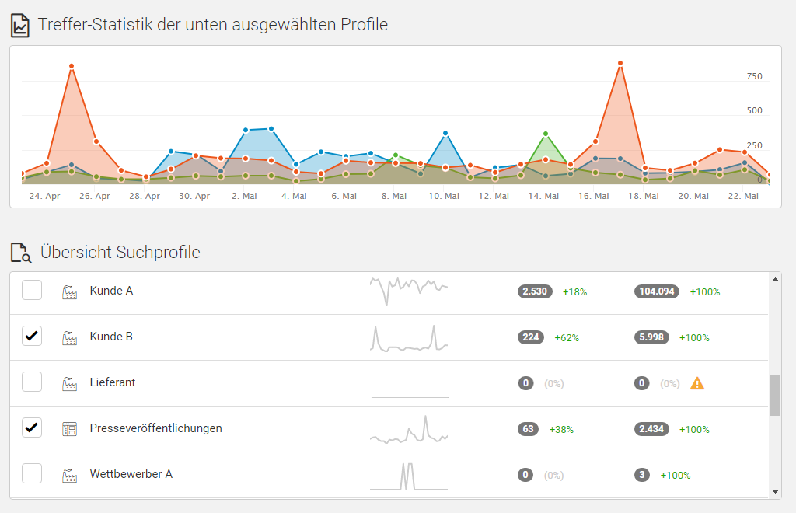796x513 pixels.
Task: Click the factory icon for Kunde B
Action: pyautogui.click(x=70, y=337)
